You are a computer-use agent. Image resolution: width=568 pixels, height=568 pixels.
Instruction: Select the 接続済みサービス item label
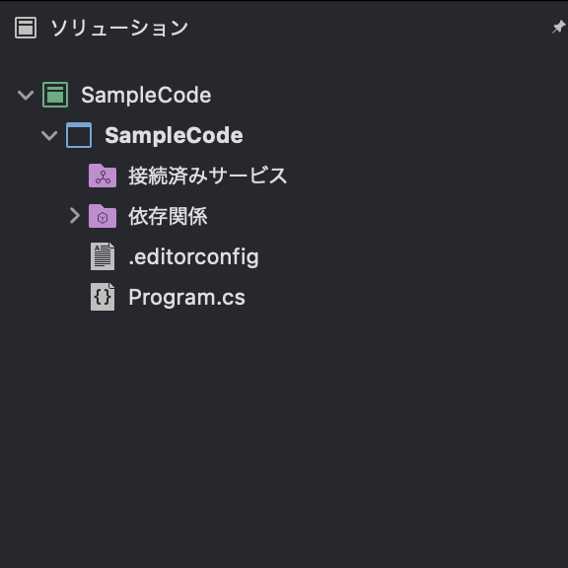coord(208,176)
